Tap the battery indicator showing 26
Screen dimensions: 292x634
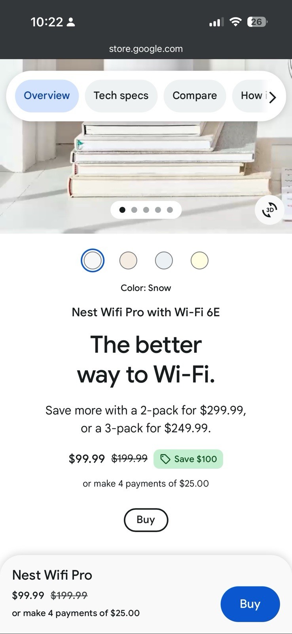pos(257,22)
